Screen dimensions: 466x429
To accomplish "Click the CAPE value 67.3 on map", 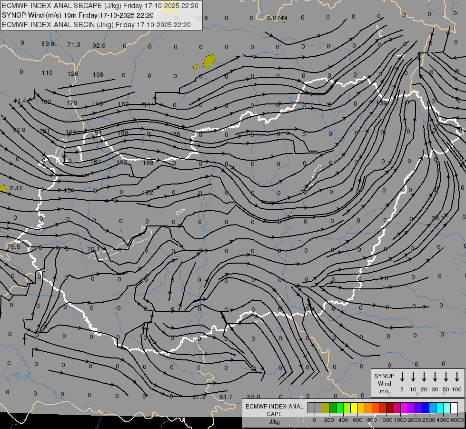I will tap(199, 397).
